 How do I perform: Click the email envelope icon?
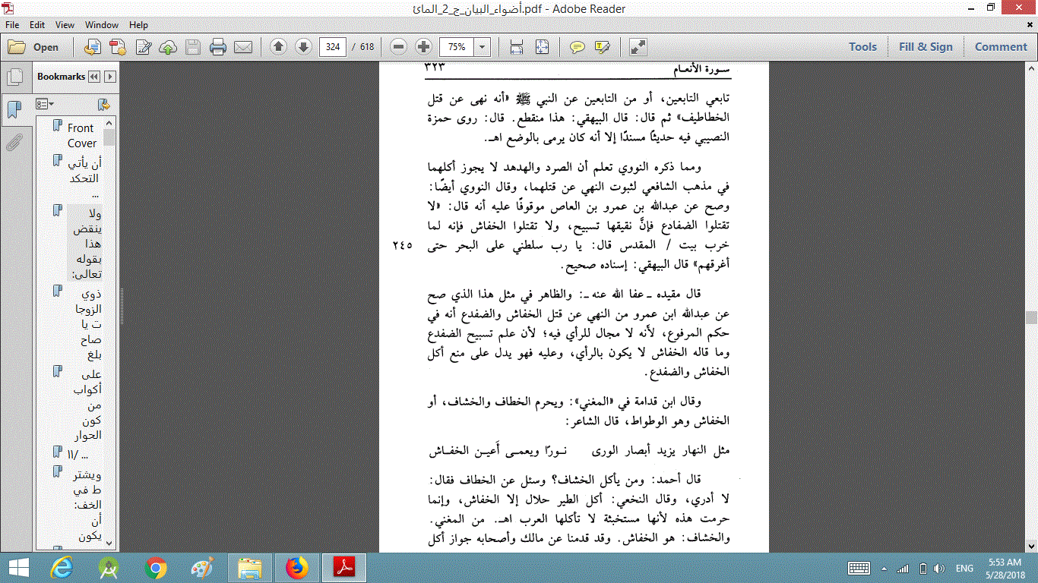click(243, 47)
